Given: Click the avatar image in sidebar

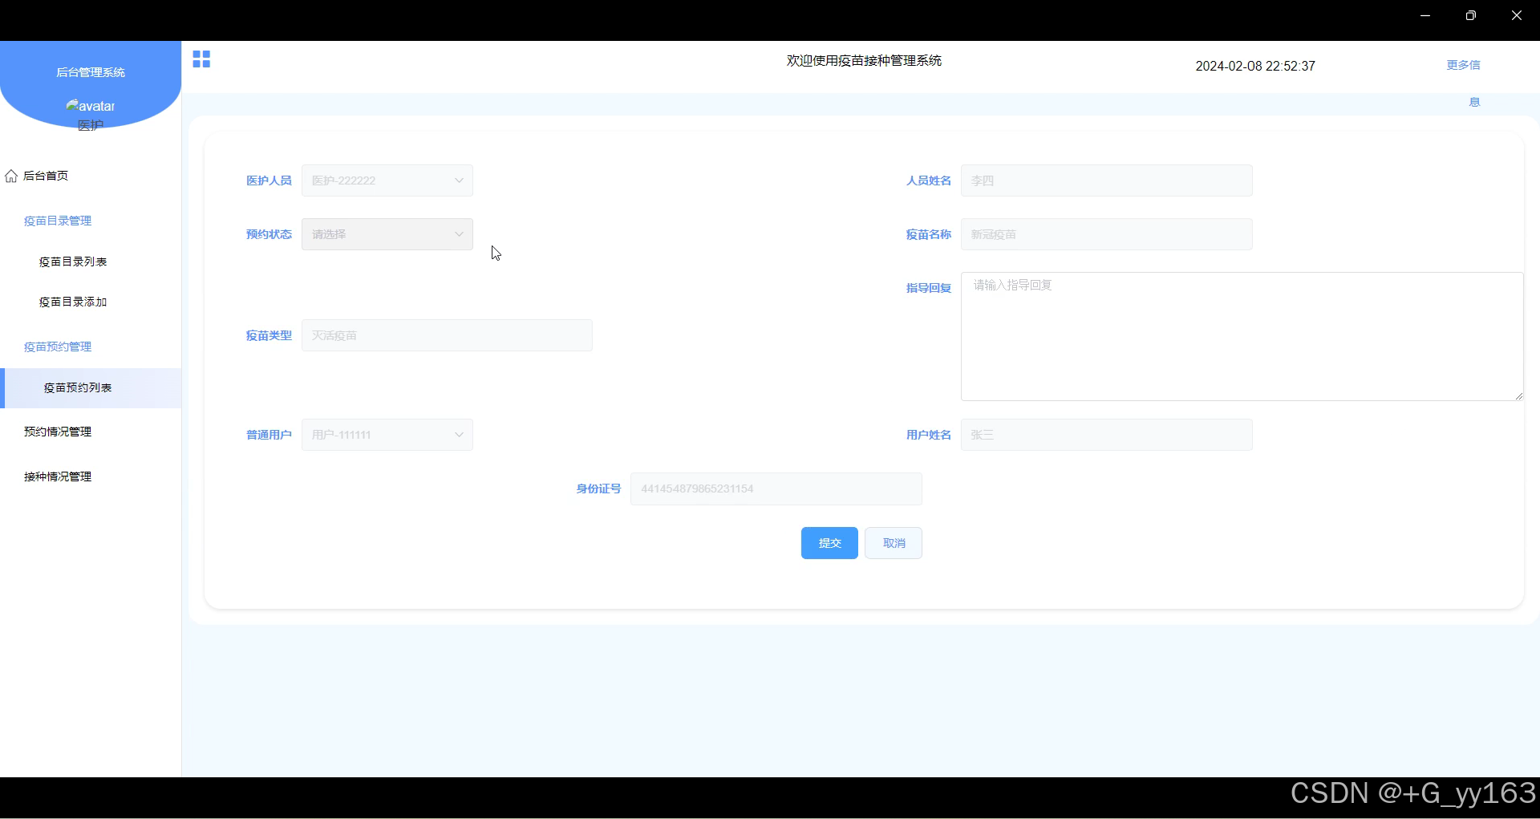Looking at the screenshot, I should coord(91,106).
